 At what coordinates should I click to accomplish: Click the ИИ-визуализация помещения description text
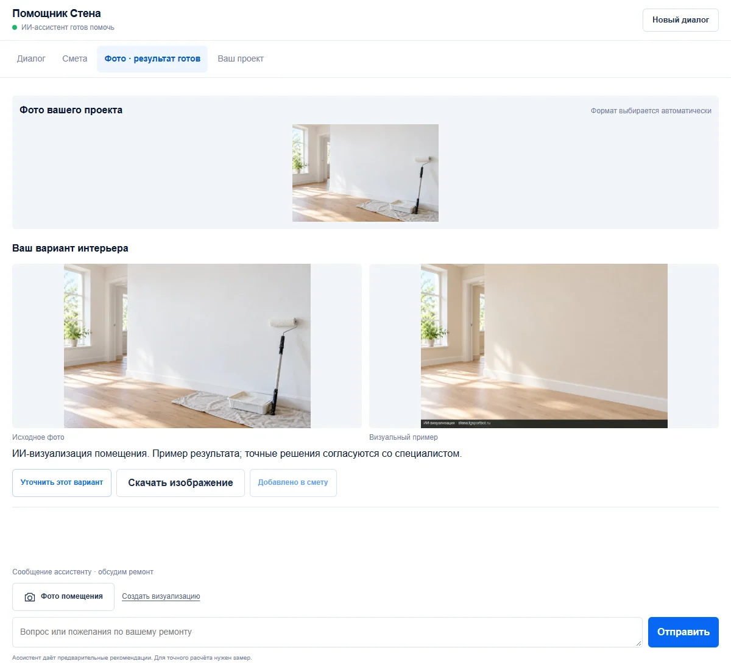tap(237, 454)
